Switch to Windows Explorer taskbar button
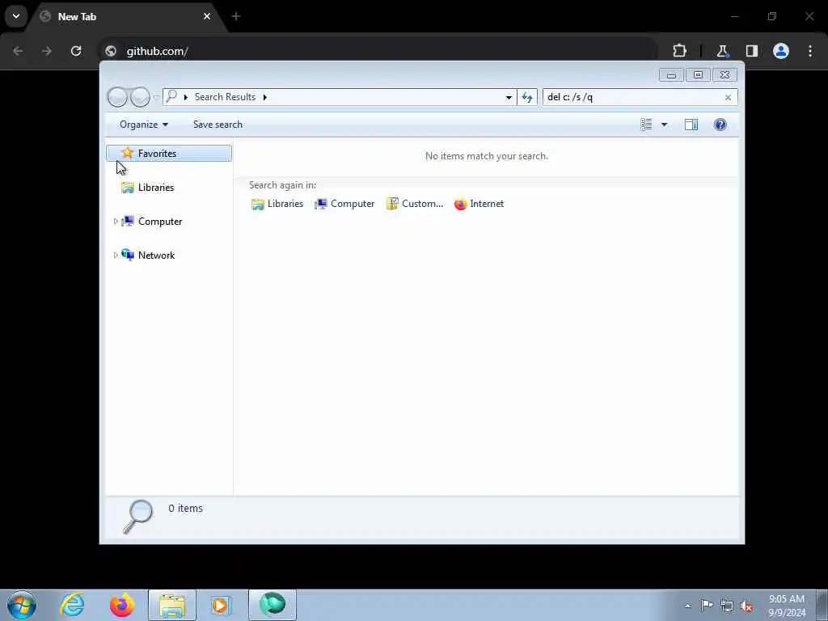 172,605
